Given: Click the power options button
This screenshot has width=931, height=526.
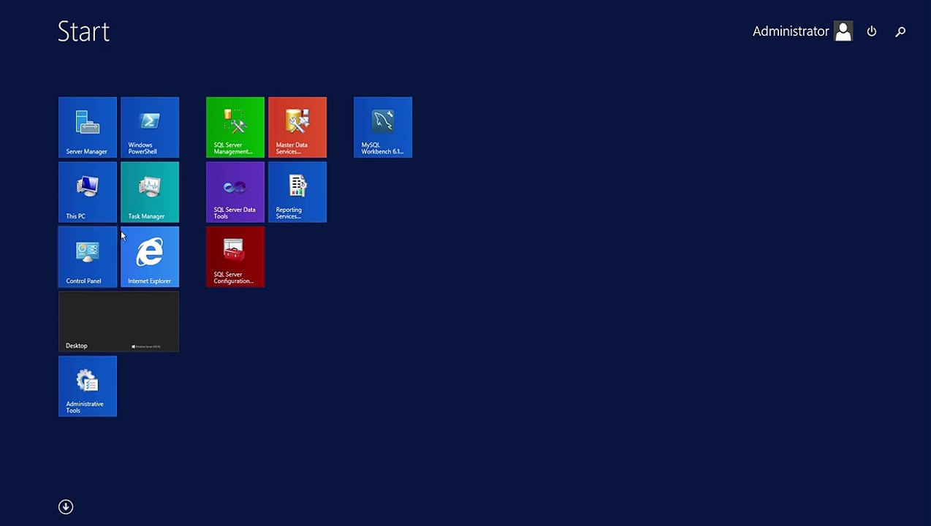Looking at the screenshot, I should point(872,31).
